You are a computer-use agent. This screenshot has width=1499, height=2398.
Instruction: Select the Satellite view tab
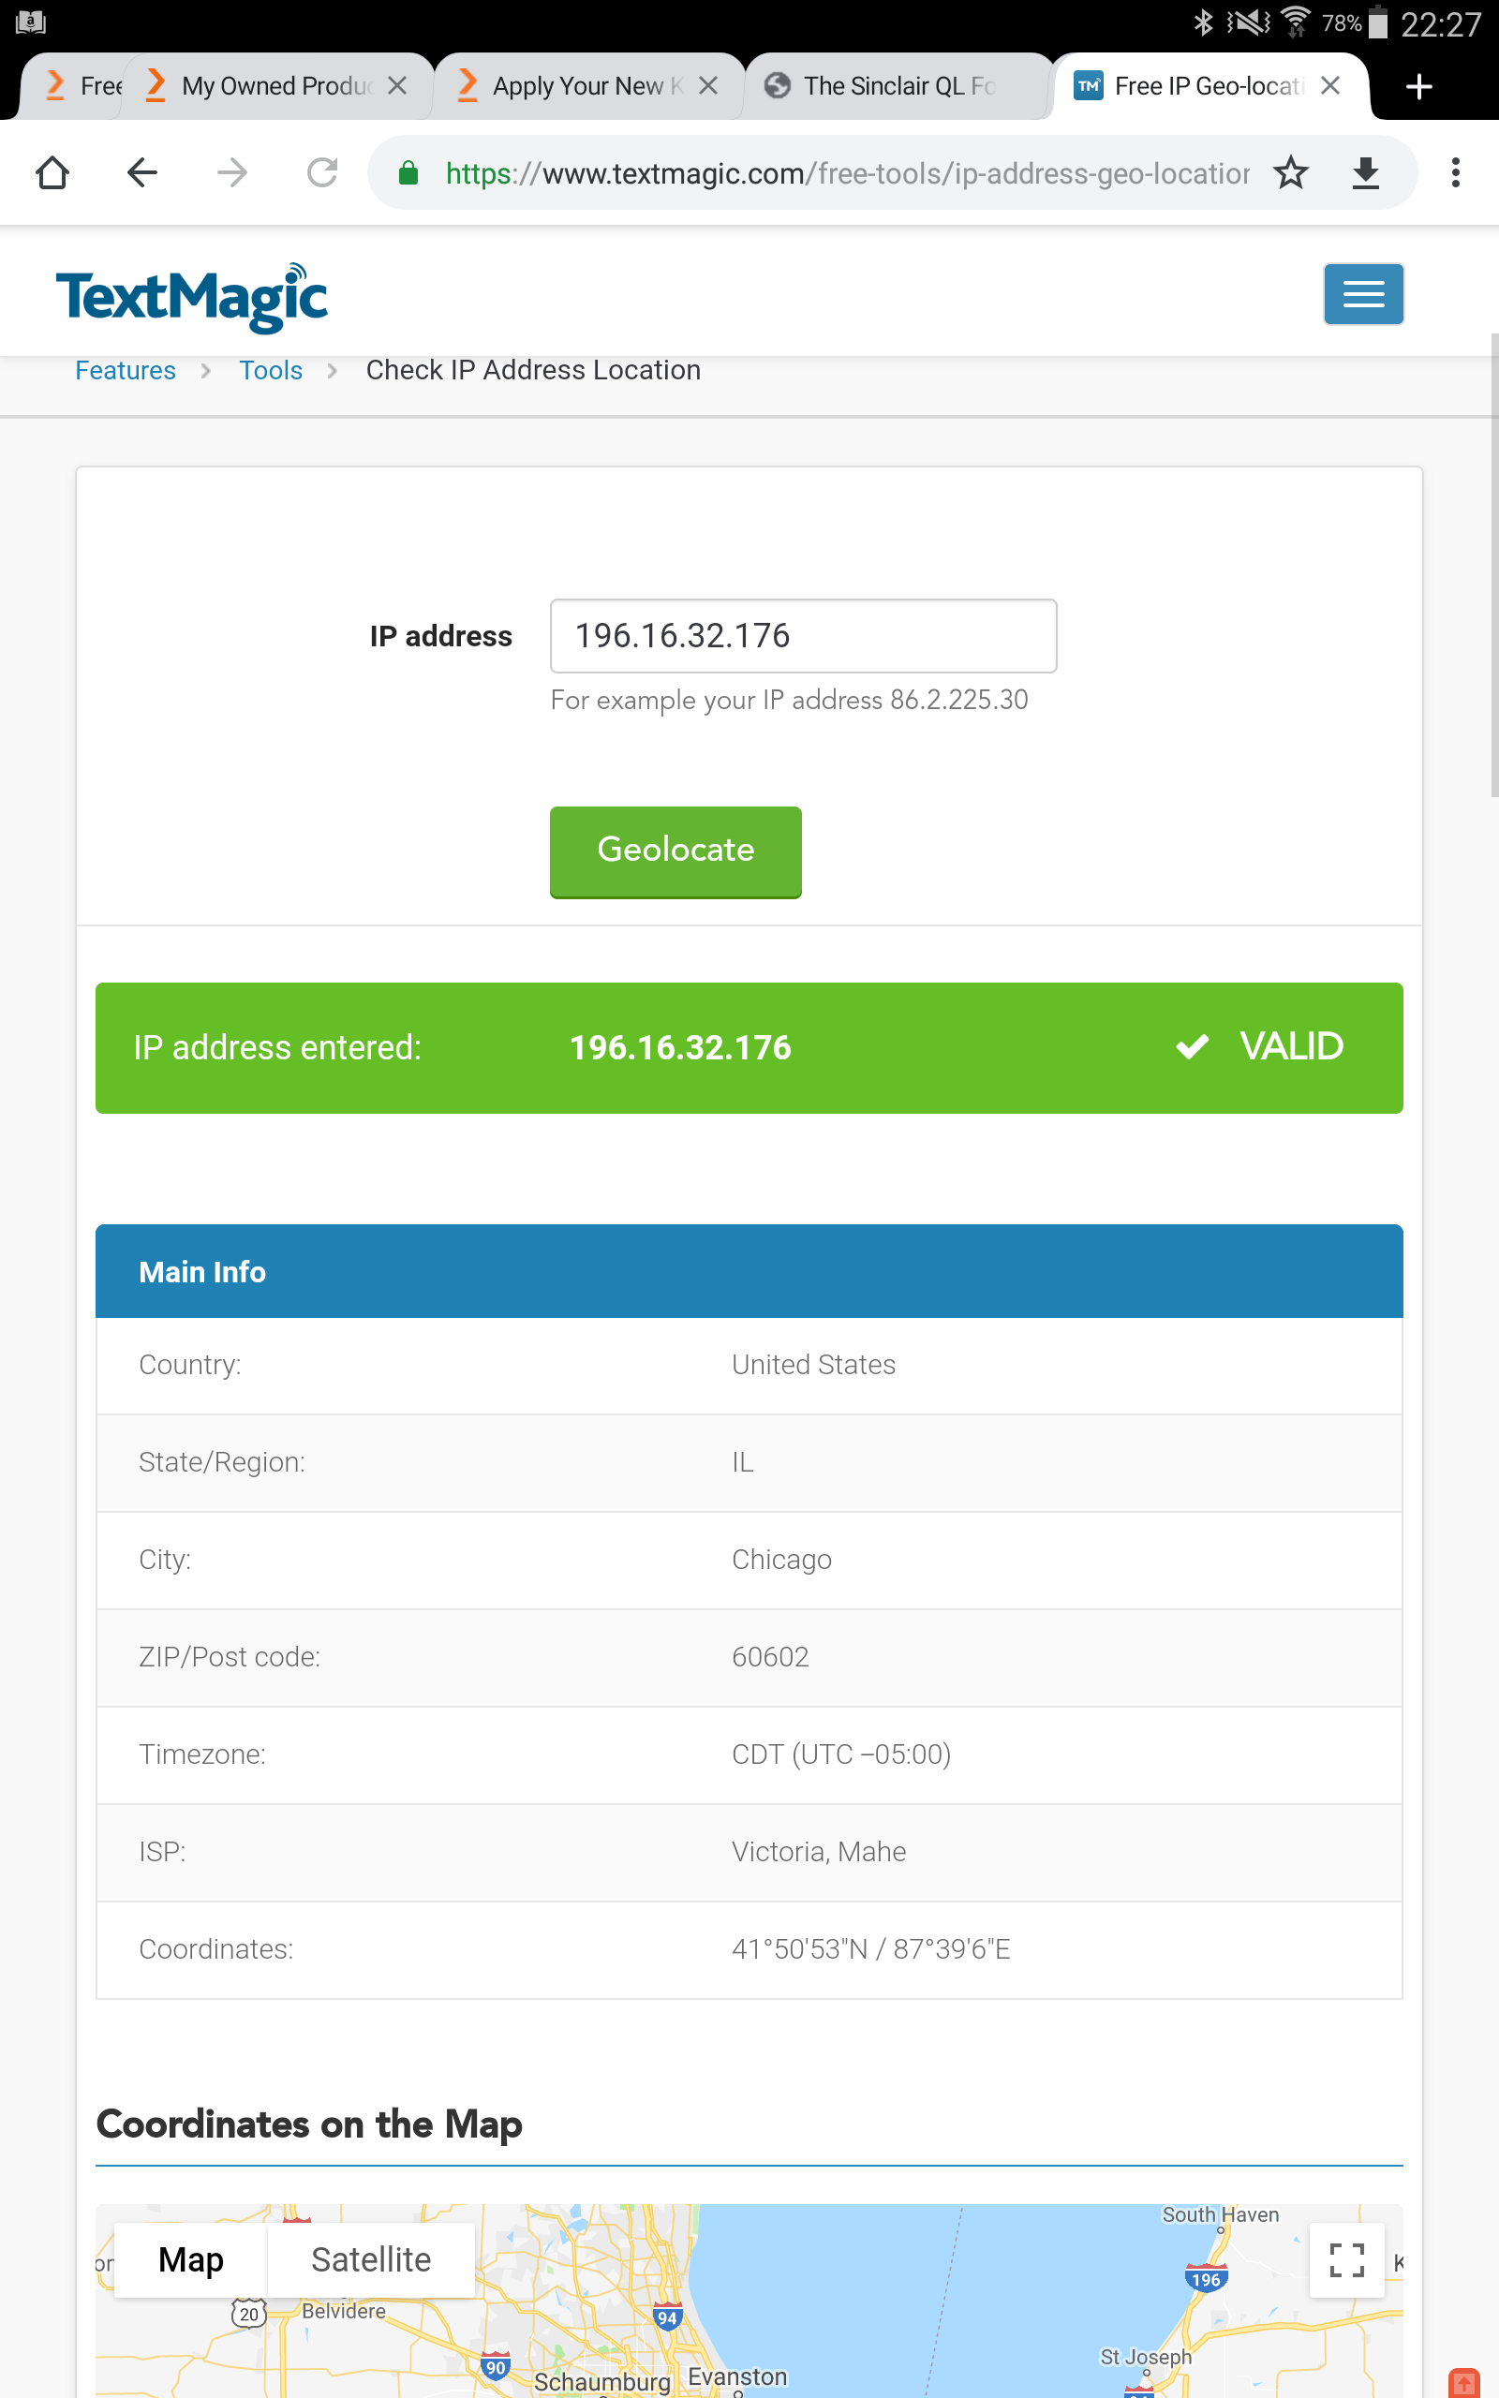tap(371, 2259)
